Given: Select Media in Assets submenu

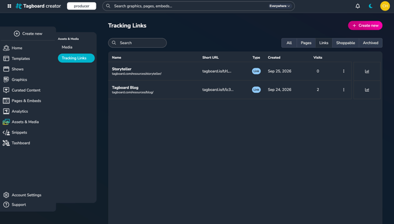Looking at the screenshot, I should (x=67, y=47).
